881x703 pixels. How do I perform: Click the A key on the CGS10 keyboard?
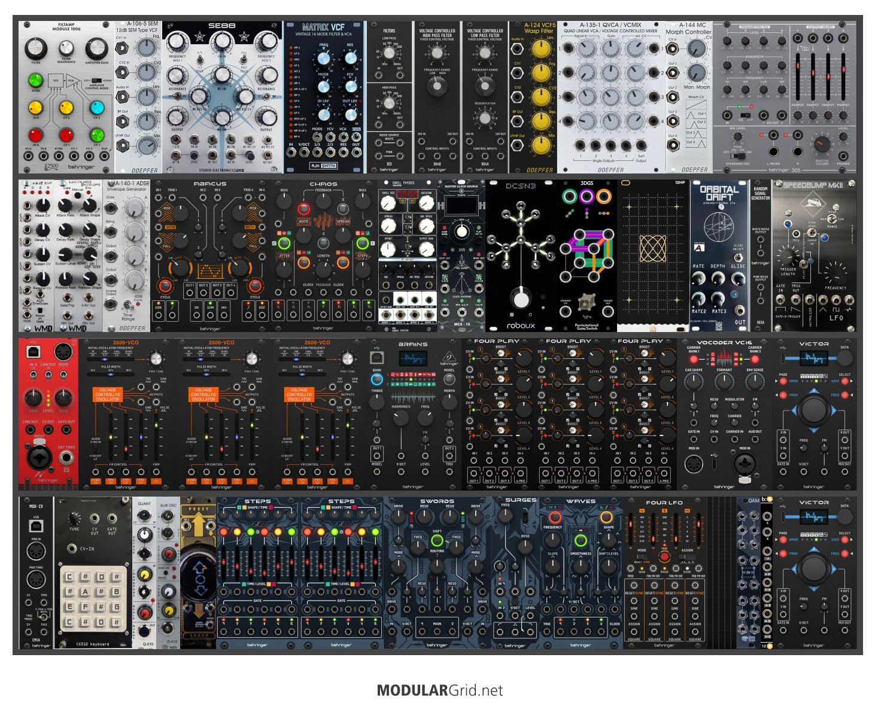[x=85, y=592]
